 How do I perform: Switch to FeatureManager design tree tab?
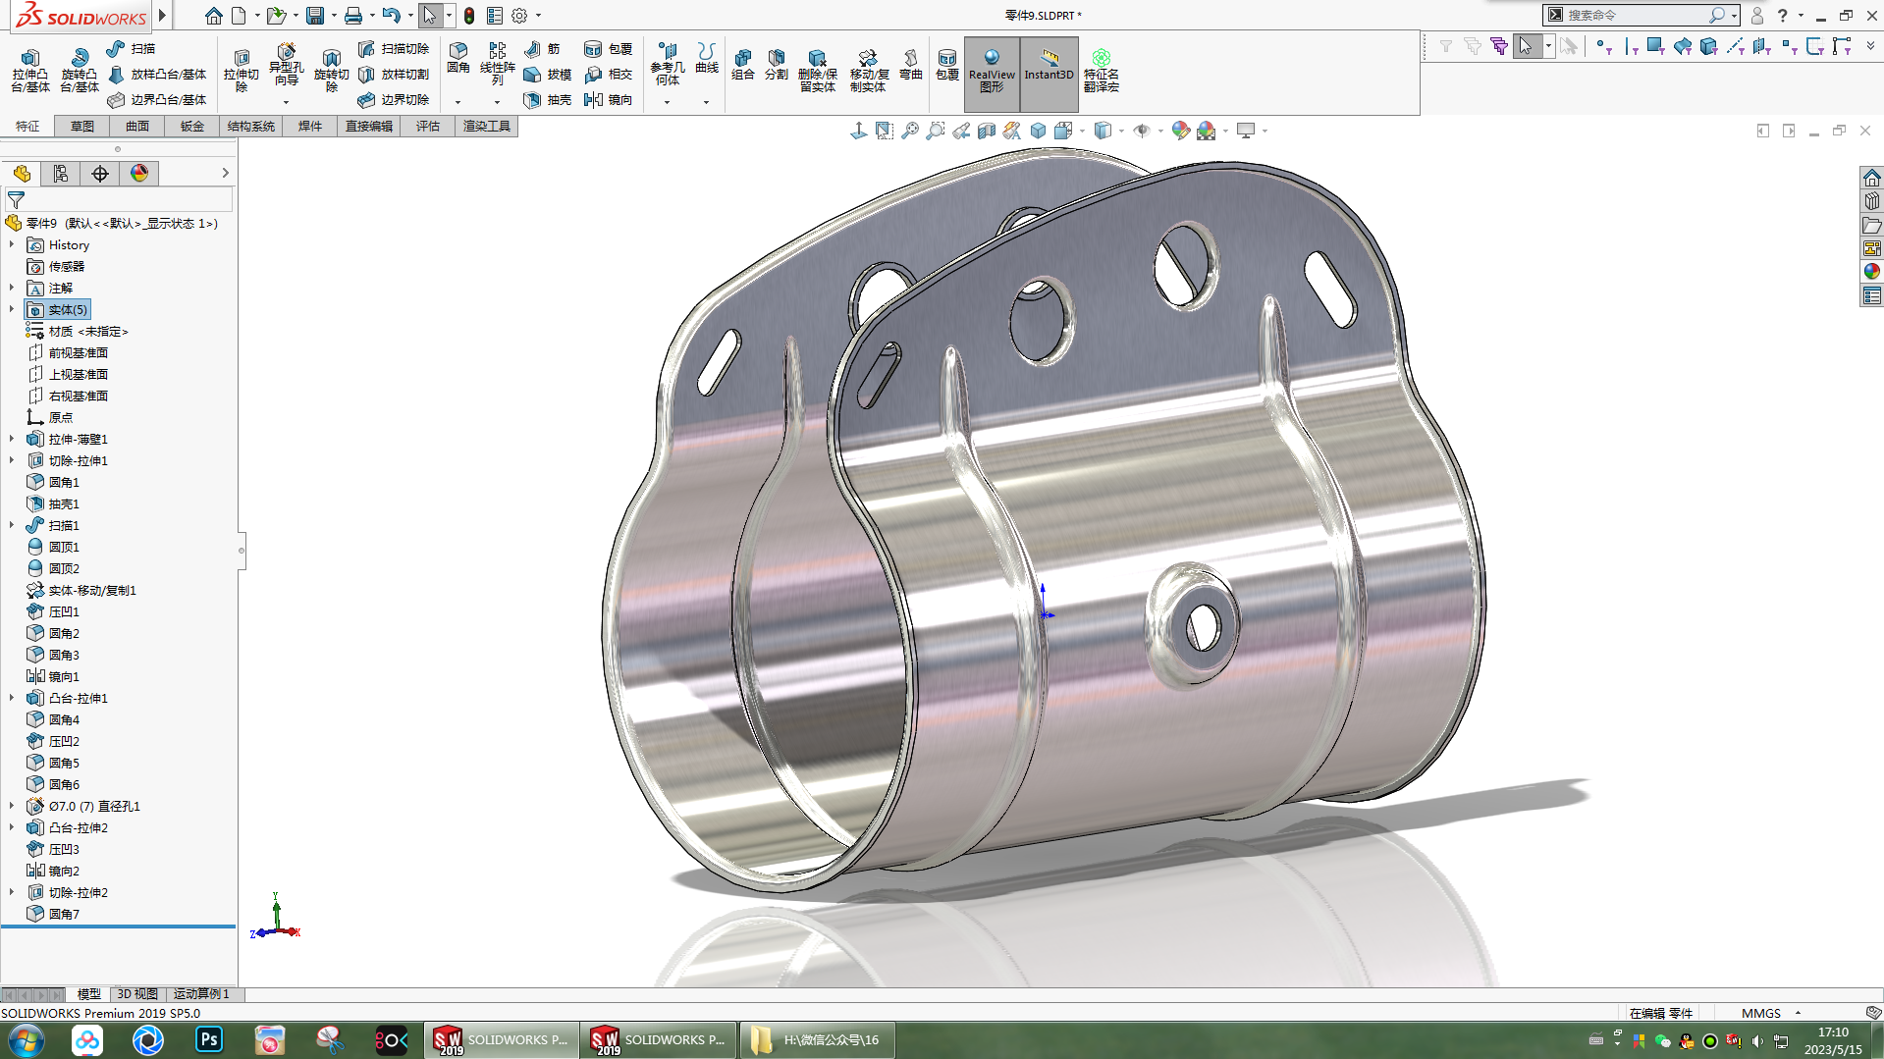(22, 174)
